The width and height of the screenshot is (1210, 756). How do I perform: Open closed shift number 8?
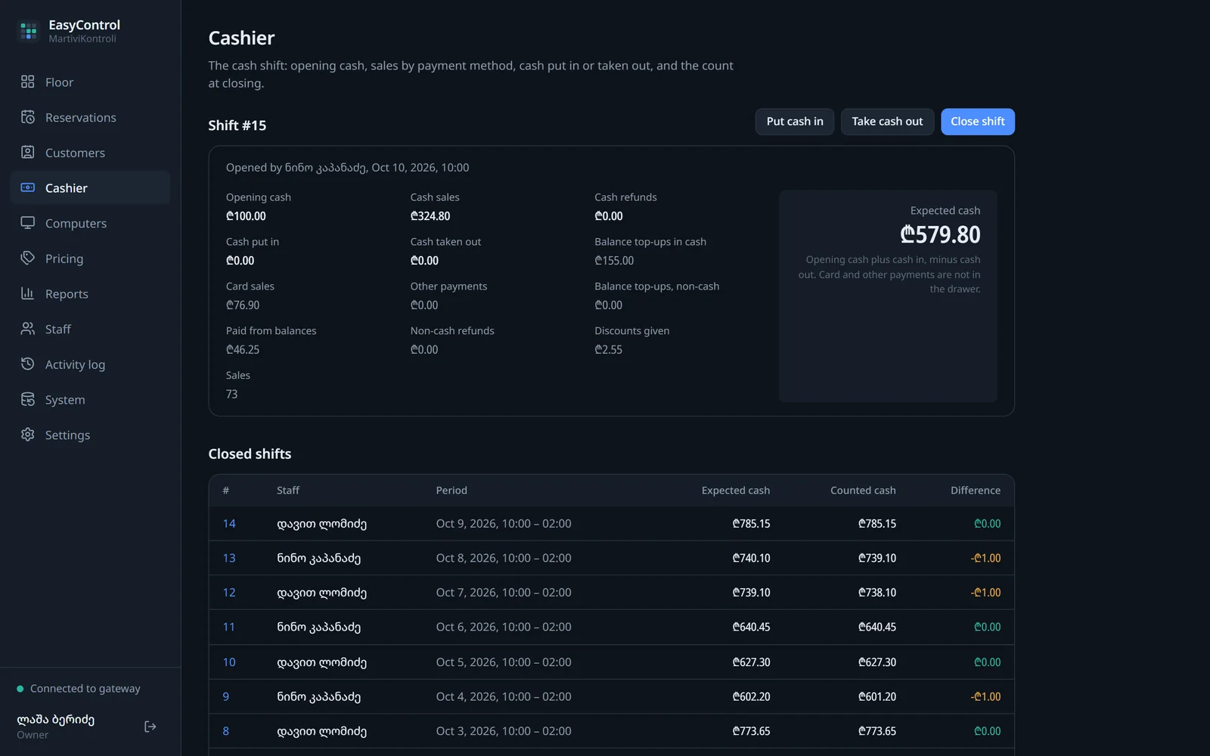tap(225, 731)
